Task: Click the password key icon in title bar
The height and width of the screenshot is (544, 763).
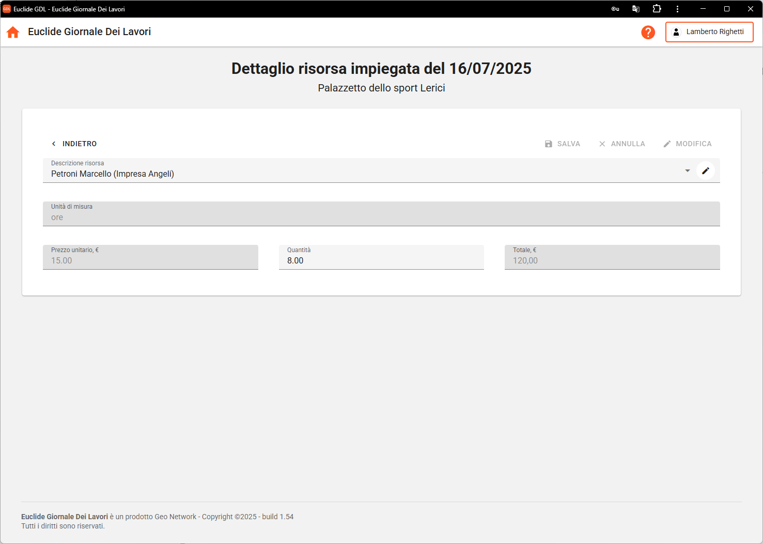Action: (615, 9)
